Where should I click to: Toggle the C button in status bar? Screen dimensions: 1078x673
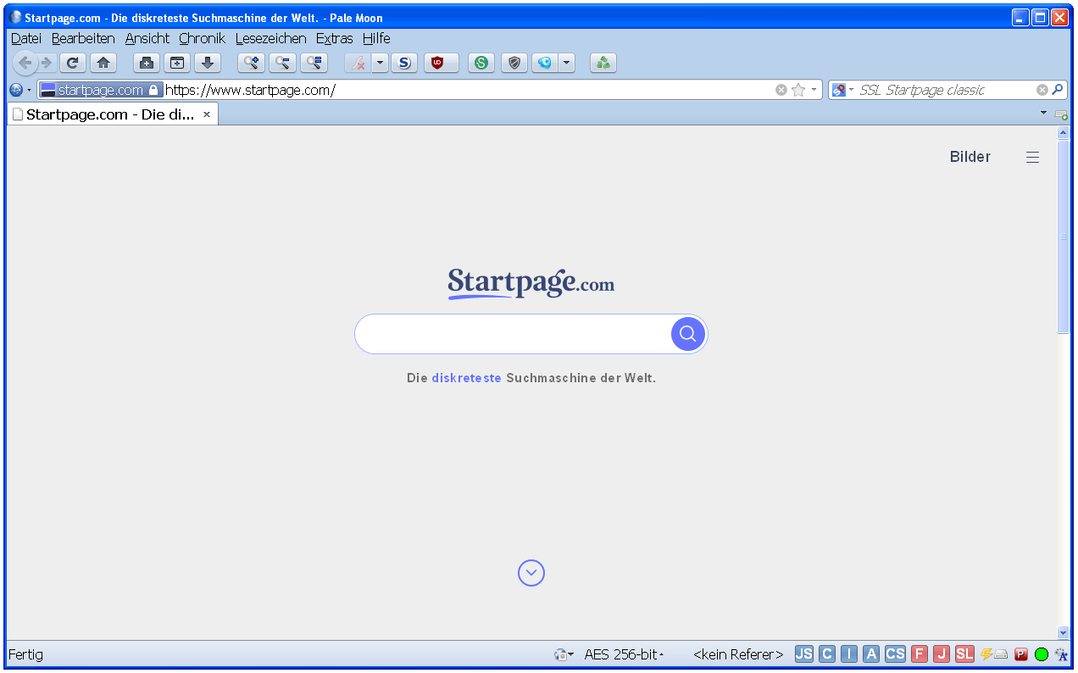(827, 654)
